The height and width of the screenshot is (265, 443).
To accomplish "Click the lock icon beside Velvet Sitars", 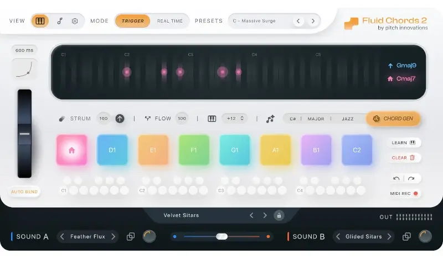I will pyautogui.click(x=279, y=215).
